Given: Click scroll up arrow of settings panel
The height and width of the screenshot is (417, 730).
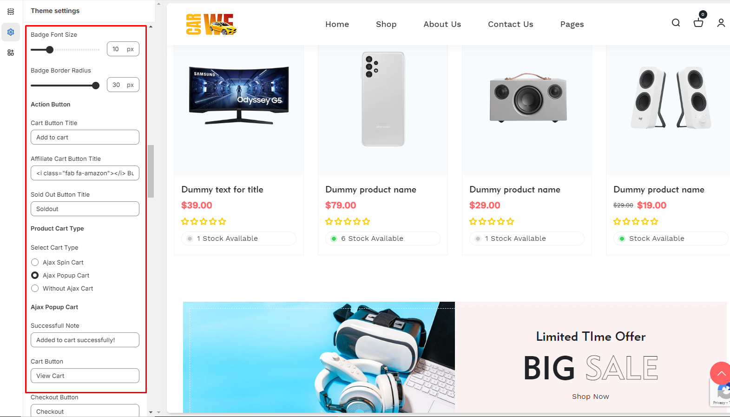Looking at the screenshot, I should [x=151, y=26].
